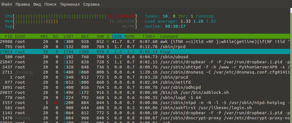The height and width of the screenshot is (123, 292).
Task: Click the SHR column header
Action: point(100,36)
